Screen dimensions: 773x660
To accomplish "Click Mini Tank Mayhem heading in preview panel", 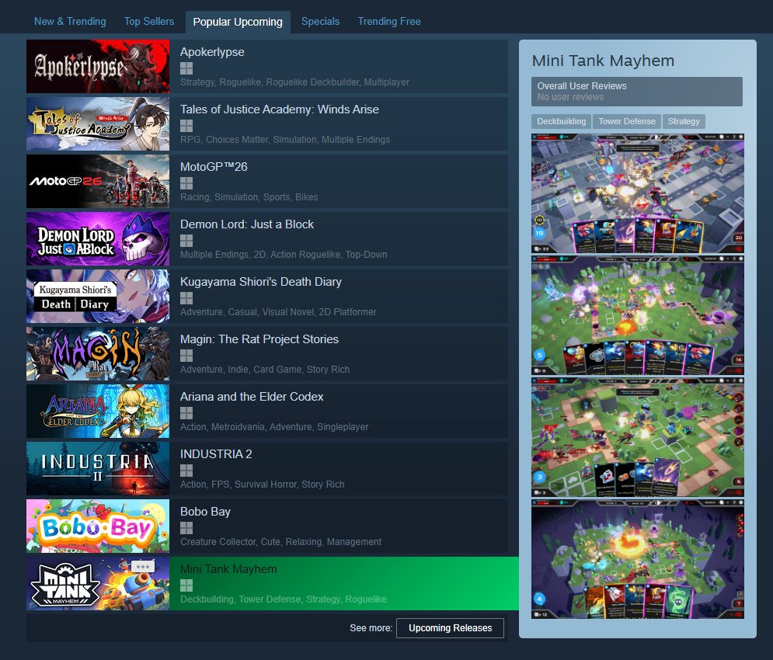I will coord(603,61).
